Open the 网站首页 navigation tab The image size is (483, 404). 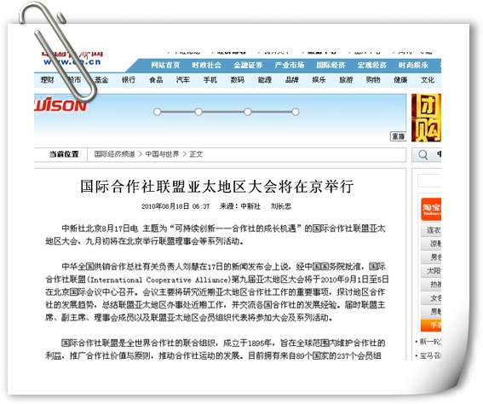(165, 65)
